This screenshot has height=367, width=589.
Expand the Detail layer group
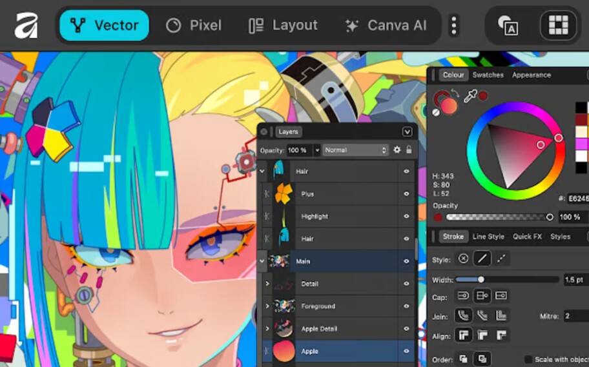(267, 284)
